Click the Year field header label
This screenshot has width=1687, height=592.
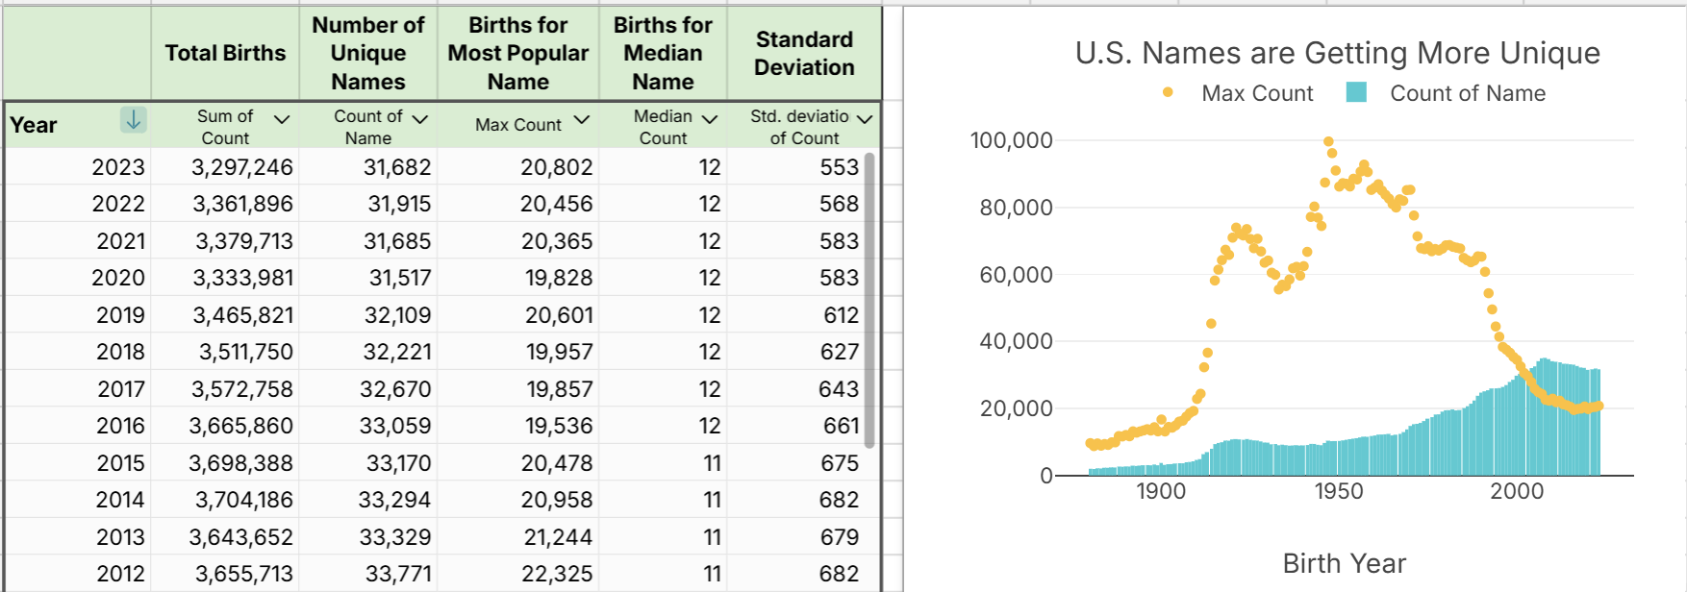click(x=34, y=125)
